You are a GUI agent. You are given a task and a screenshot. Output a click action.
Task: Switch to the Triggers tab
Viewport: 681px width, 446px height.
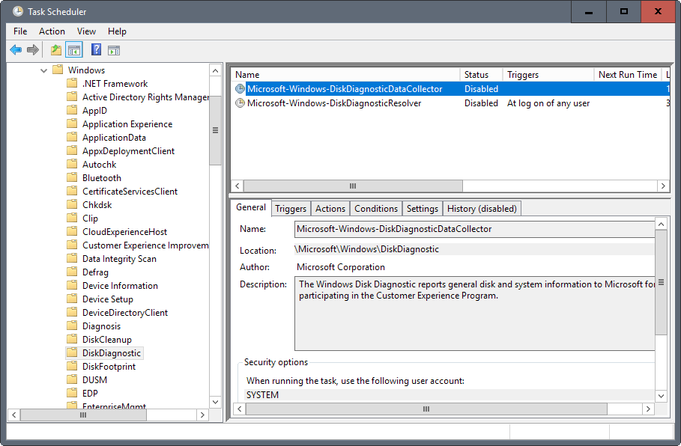point(291,209)
